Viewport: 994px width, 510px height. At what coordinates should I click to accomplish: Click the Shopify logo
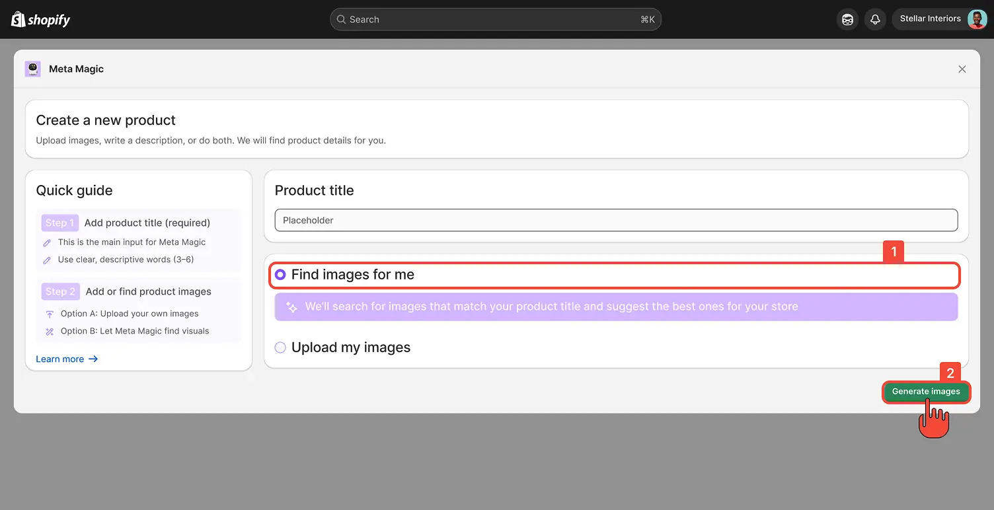40,19
